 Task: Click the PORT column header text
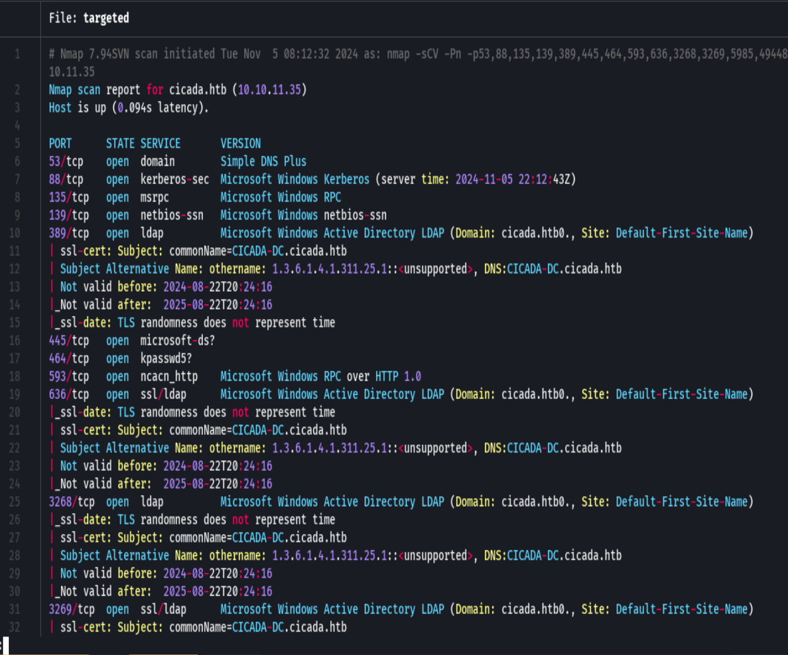point(60,143)
